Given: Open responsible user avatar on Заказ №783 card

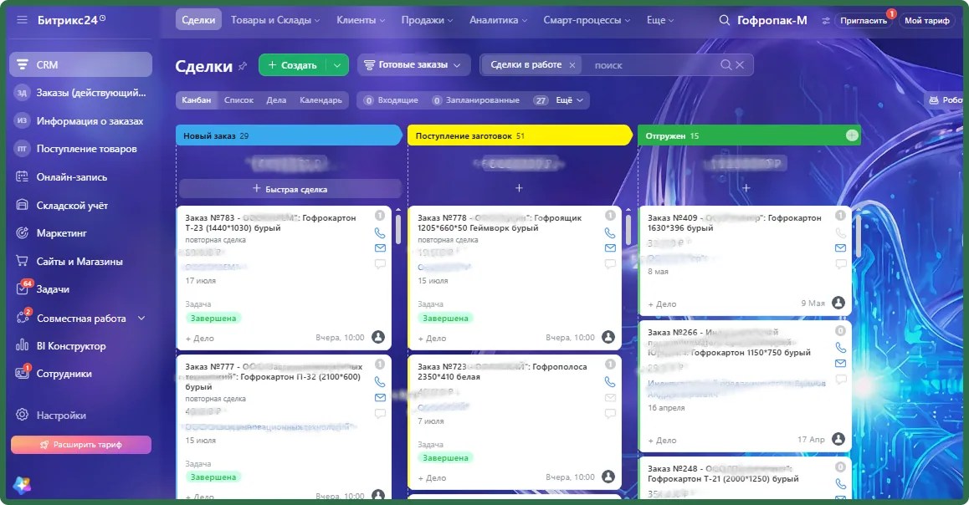Looking at the screenshot, I should click(378, 337).
